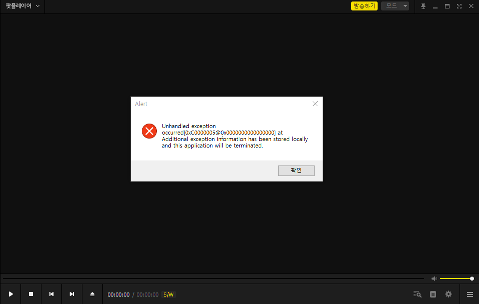Open a file with the eject icon
Viewport: 479px width, 304px height.
[x=92, y=294]
